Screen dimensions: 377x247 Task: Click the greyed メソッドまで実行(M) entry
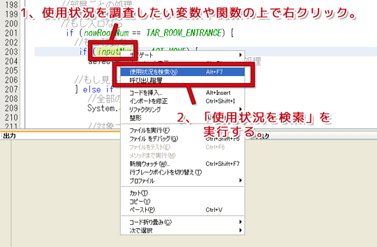[182, 155]
